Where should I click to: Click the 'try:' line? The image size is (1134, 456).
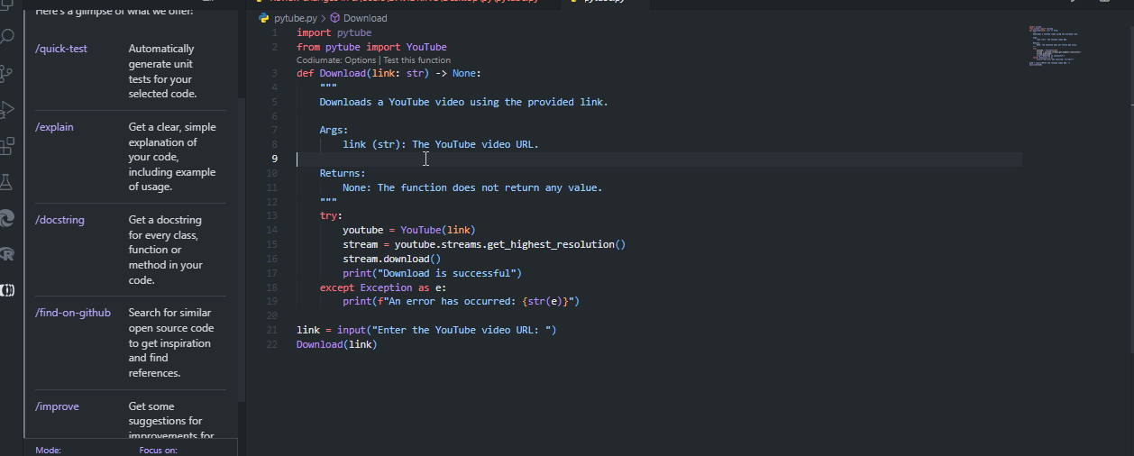tap(331, 216)
